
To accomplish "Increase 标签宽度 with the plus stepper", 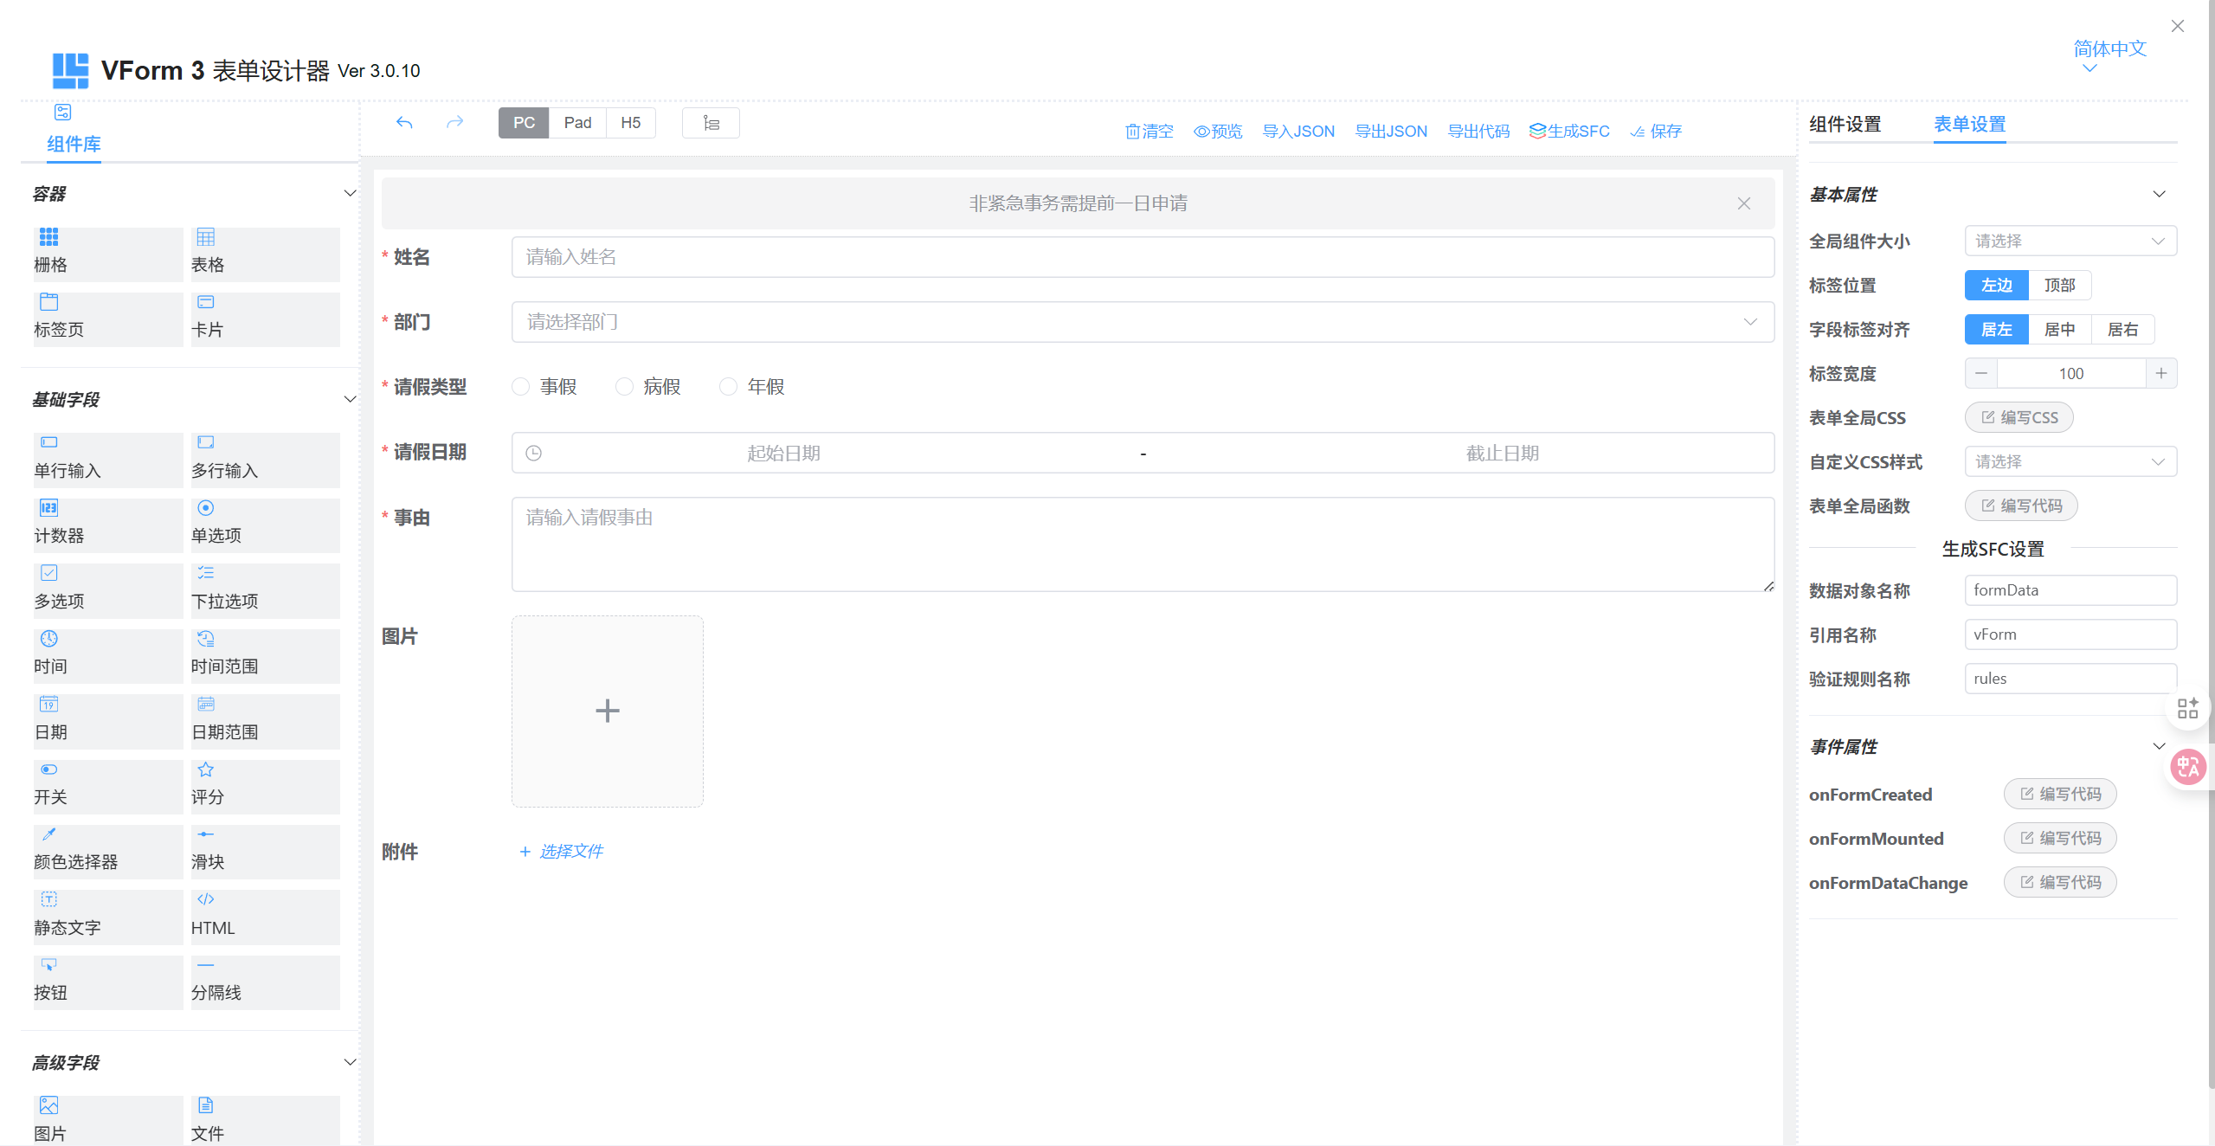I will 2161,374.
